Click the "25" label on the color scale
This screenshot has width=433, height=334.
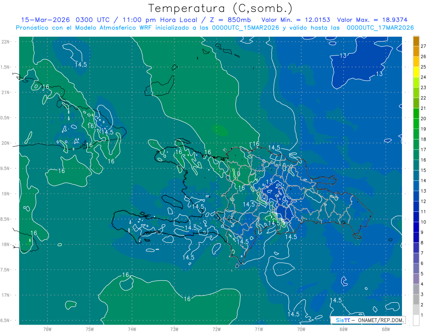pyautogui.click(x=424, y=67)
